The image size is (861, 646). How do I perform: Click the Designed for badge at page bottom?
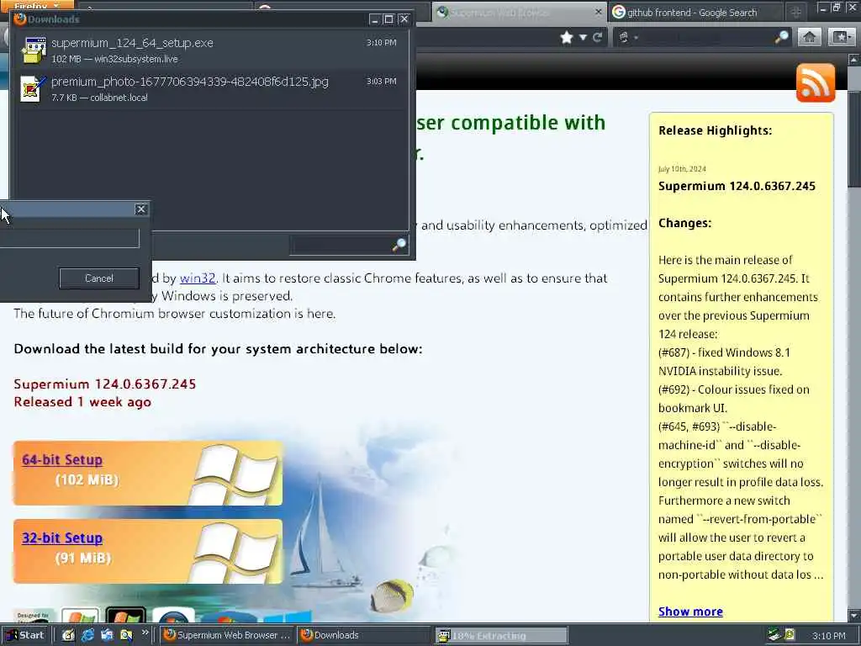pyautogui.click(x=34, y=616)
